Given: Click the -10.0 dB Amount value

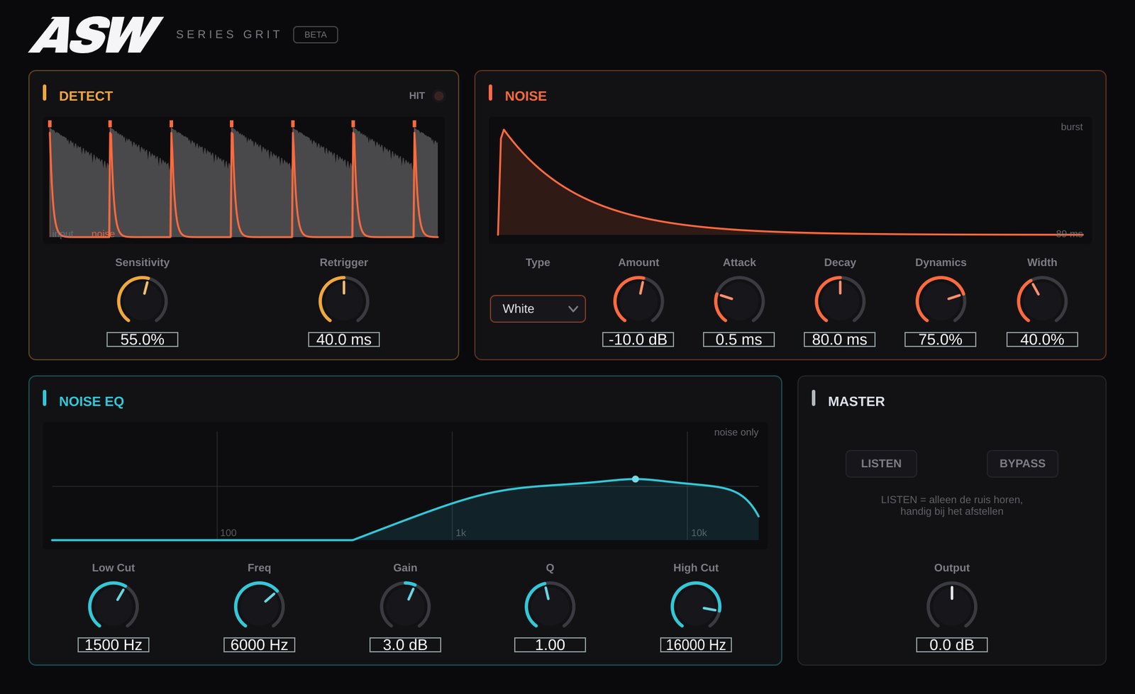Looking at the screenshot, I should click(638, 340).
